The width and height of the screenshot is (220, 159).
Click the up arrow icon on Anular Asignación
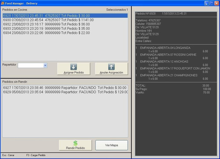111,67
